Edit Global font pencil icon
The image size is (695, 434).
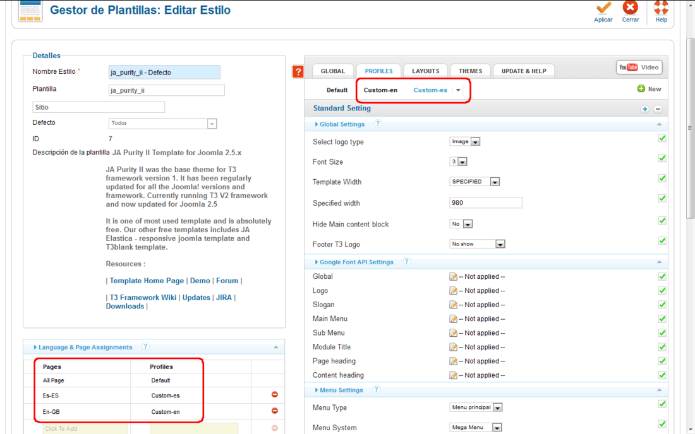pyautogui.click(x=453, y=276)
